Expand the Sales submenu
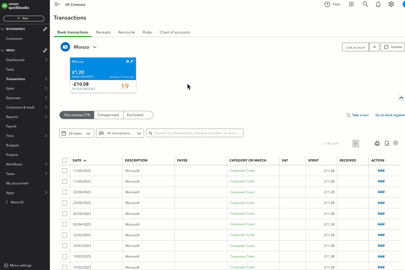The image size is (405, 270). coord(46,88)
